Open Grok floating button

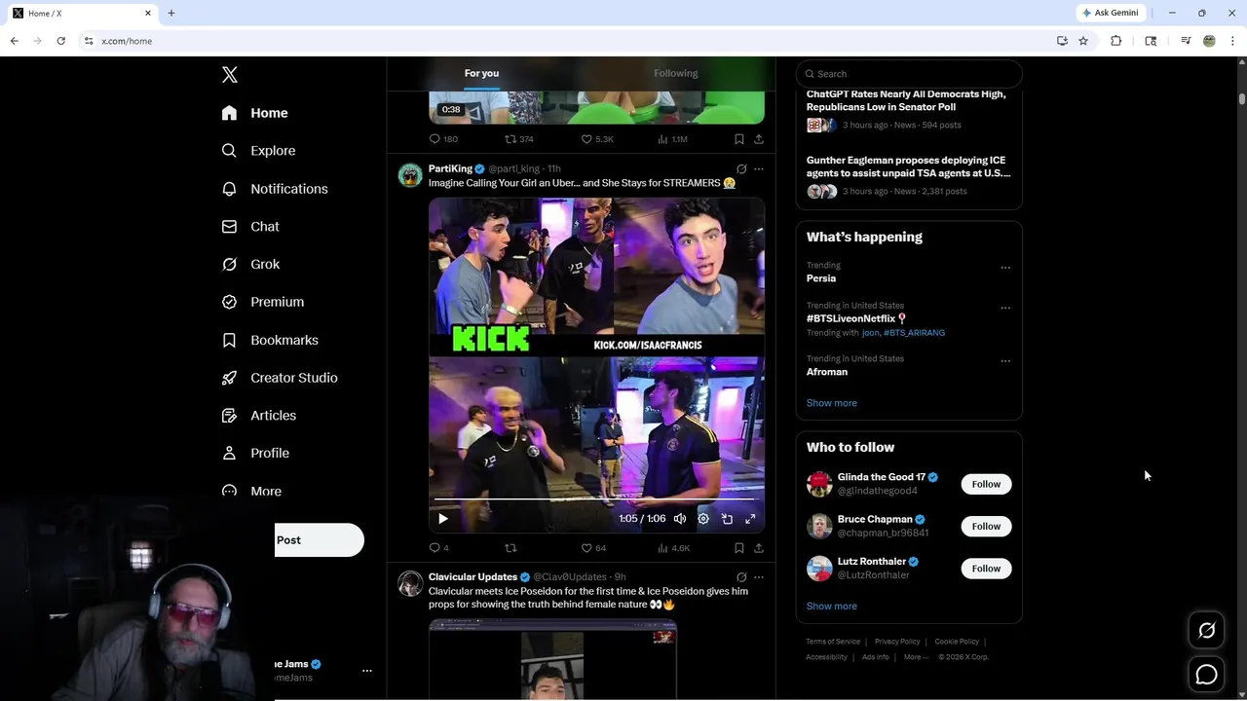tap(1206, 631)
